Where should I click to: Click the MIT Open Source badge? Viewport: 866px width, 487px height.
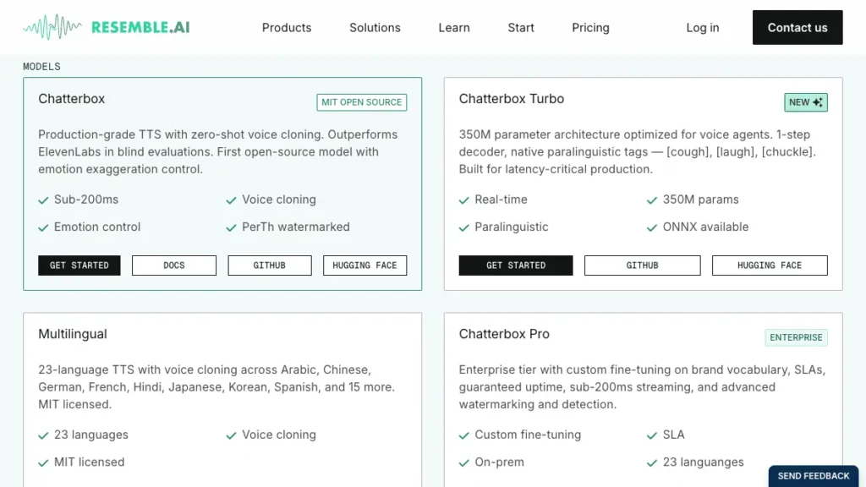click(x=362, y=102)
